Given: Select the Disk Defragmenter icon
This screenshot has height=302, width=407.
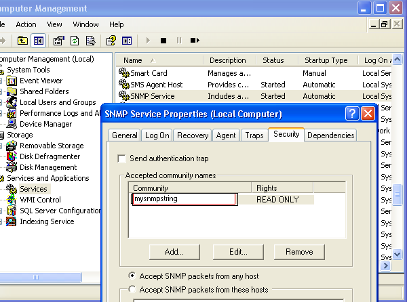Looking at the screenshot, I should [x=12, y=156].
